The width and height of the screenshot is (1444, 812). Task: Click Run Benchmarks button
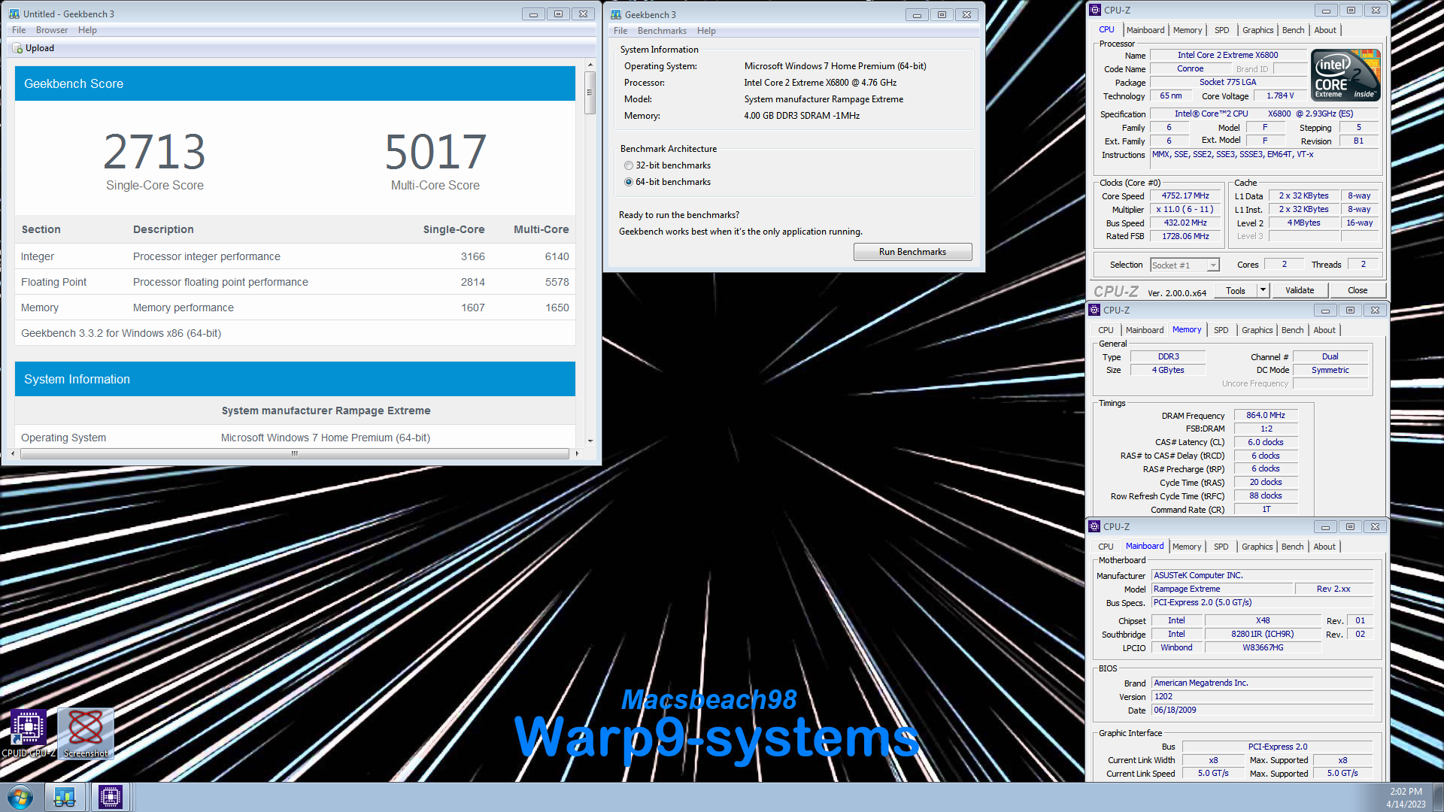(x=912, y=252)
